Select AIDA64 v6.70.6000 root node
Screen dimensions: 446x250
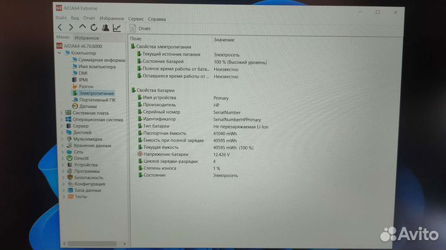[83, 46]
